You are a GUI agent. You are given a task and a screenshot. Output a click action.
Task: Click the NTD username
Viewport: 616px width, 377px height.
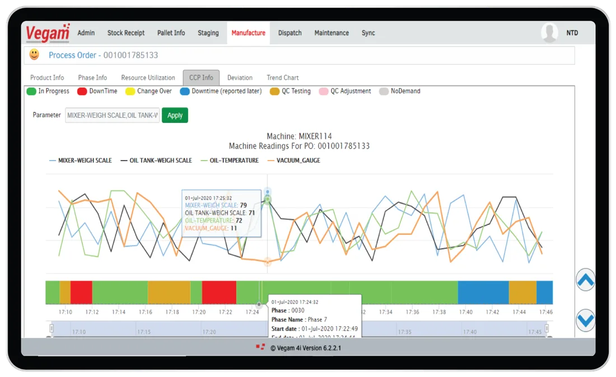pyautogui.click(x=572, y=33)
